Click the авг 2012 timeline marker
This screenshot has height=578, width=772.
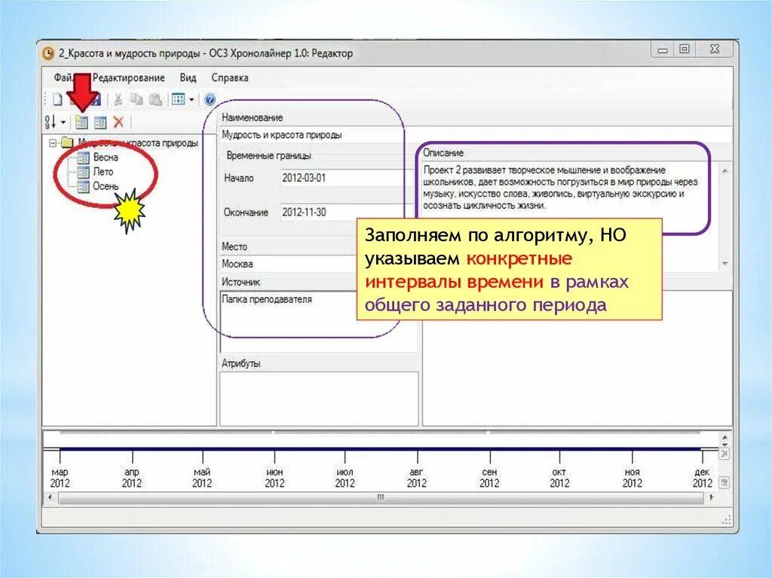[x=416, y=478]
